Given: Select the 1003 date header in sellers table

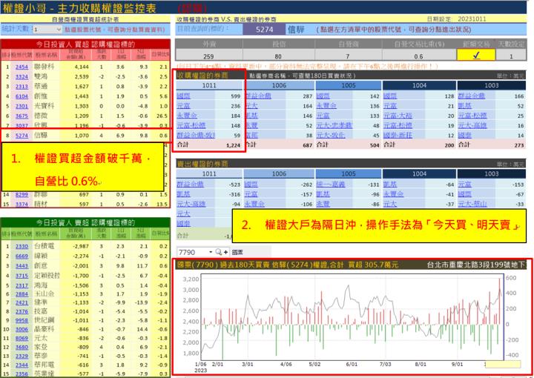Looking at the screenshot, I should pyautogui.click(x=492, y=174).
